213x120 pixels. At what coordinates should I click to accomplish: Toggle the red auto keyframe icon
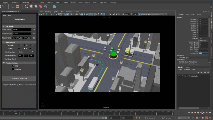[207, 118]
